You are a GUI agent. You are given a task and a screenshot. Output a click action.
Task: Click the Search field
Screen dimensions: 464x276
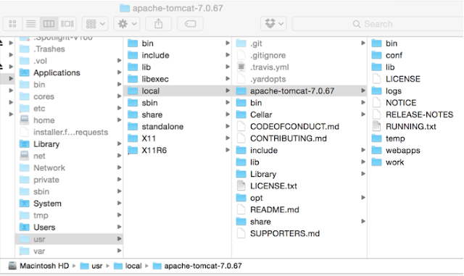click(x=378, y=24)
